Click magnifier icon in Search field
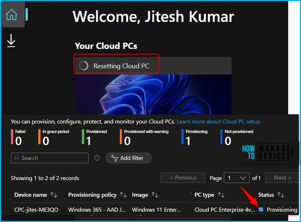This screenshot has width=301, height=222. 16,158
